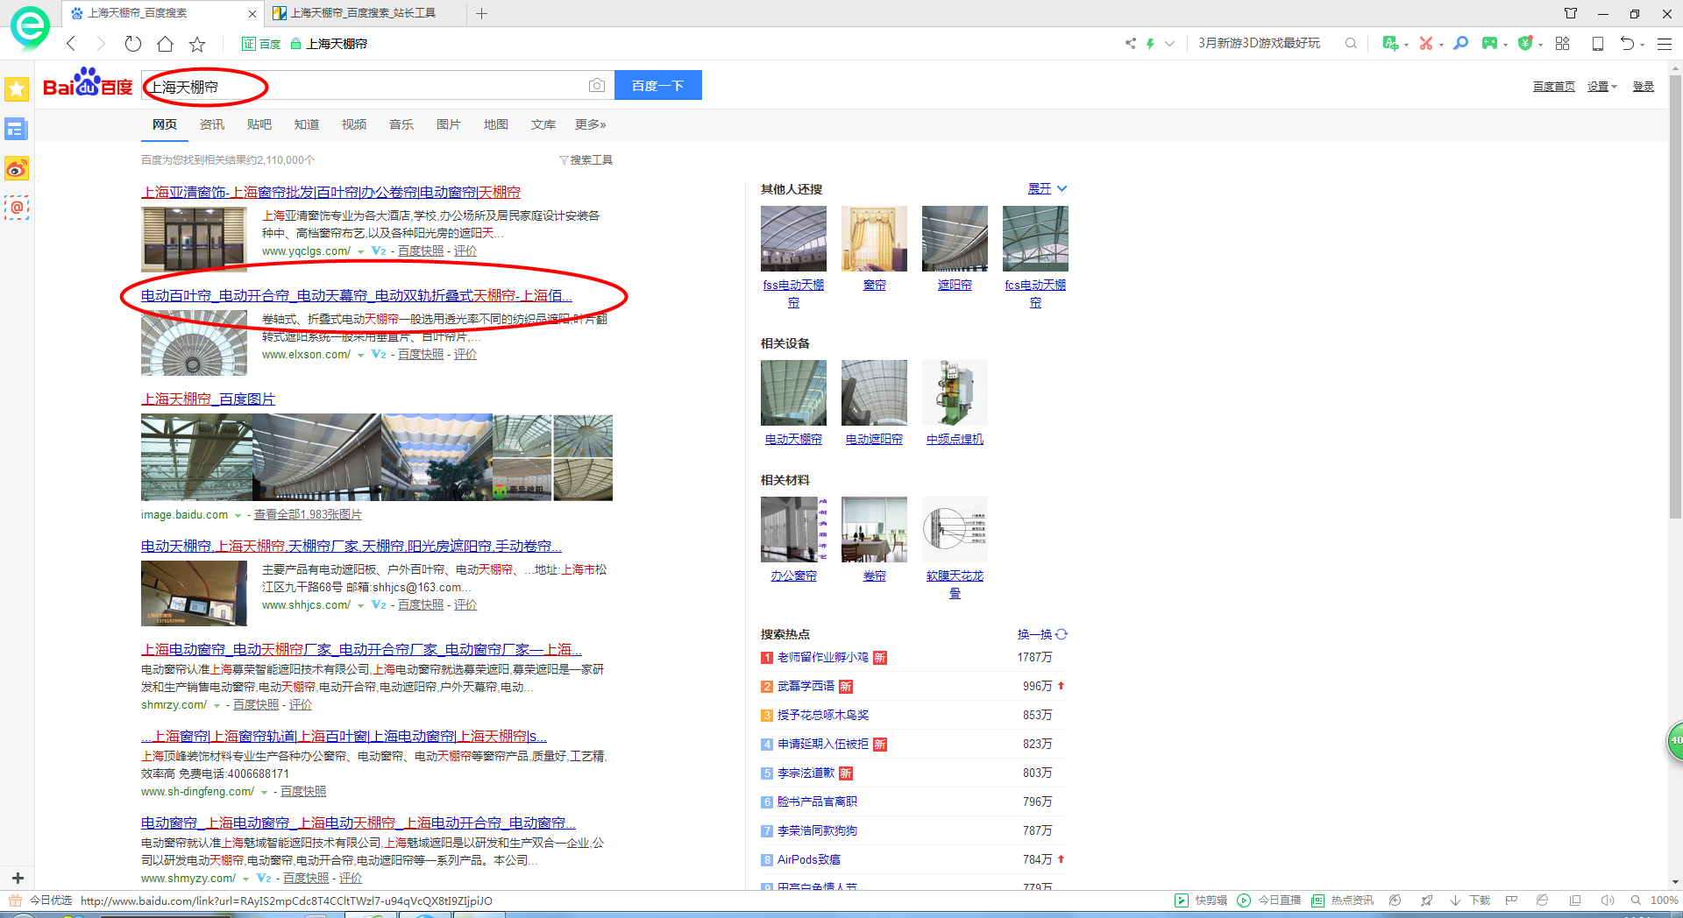This screenshot has height=918, width=1683.
Task: Open the blue news feed sidebar icon
Action: pyautogui.click(x=17, y=130)
